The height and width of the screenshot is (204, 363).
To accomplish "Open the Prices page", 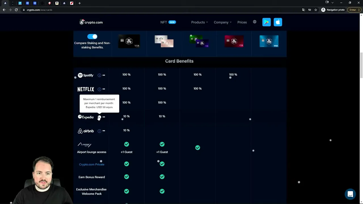I will pyautogui.click(x=242, y=22).
